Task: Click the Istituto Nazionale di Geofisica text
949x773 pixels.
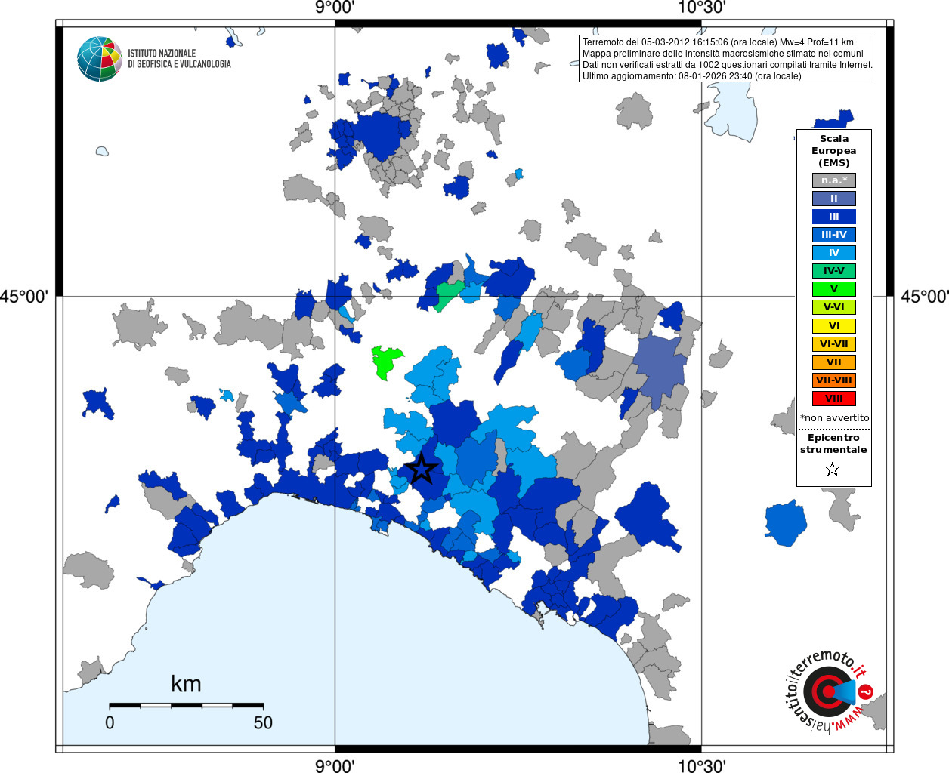Action: [x=179, y=59]
